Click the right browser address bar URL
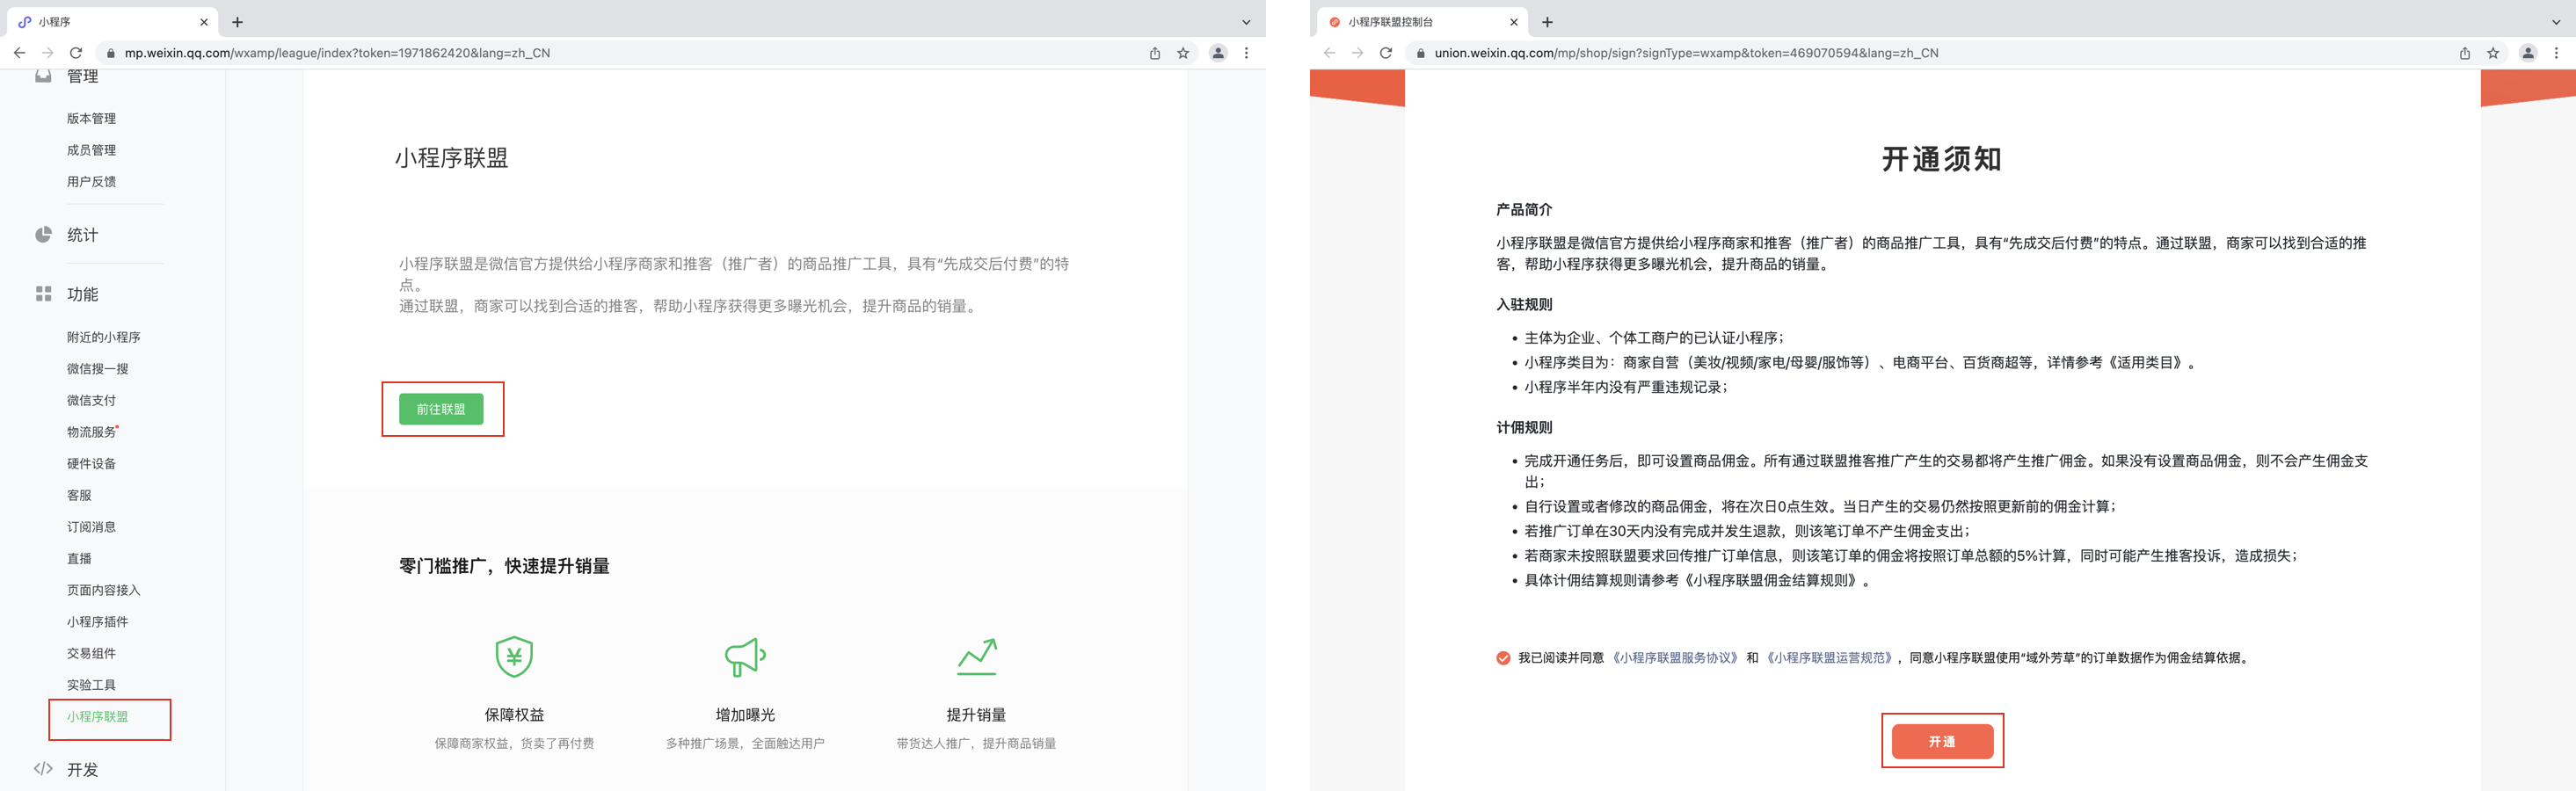This screenshot has width=2576, height=791. (x=1686, y=53)
